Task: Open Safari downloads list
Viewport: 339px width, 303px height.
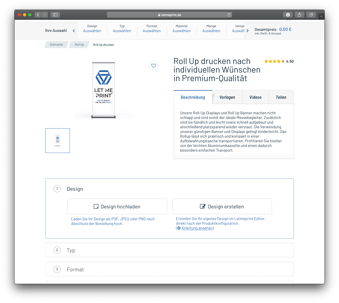Action: click(288, 15)
